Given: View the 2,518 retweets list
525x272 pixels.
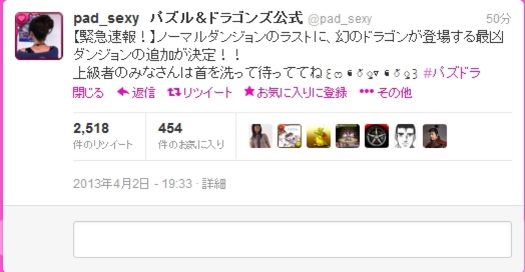Looking at the screenshot, I should [103, 136].
